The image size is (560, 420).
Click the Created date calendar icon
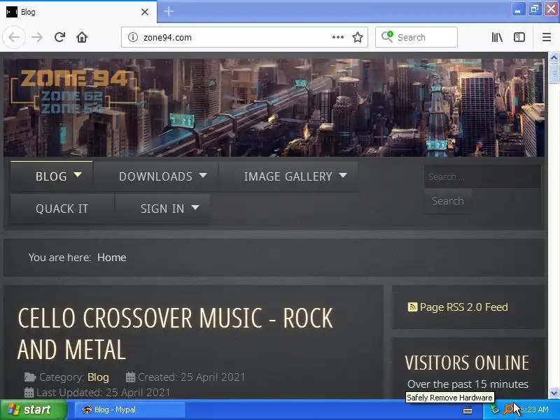[130, 377]
